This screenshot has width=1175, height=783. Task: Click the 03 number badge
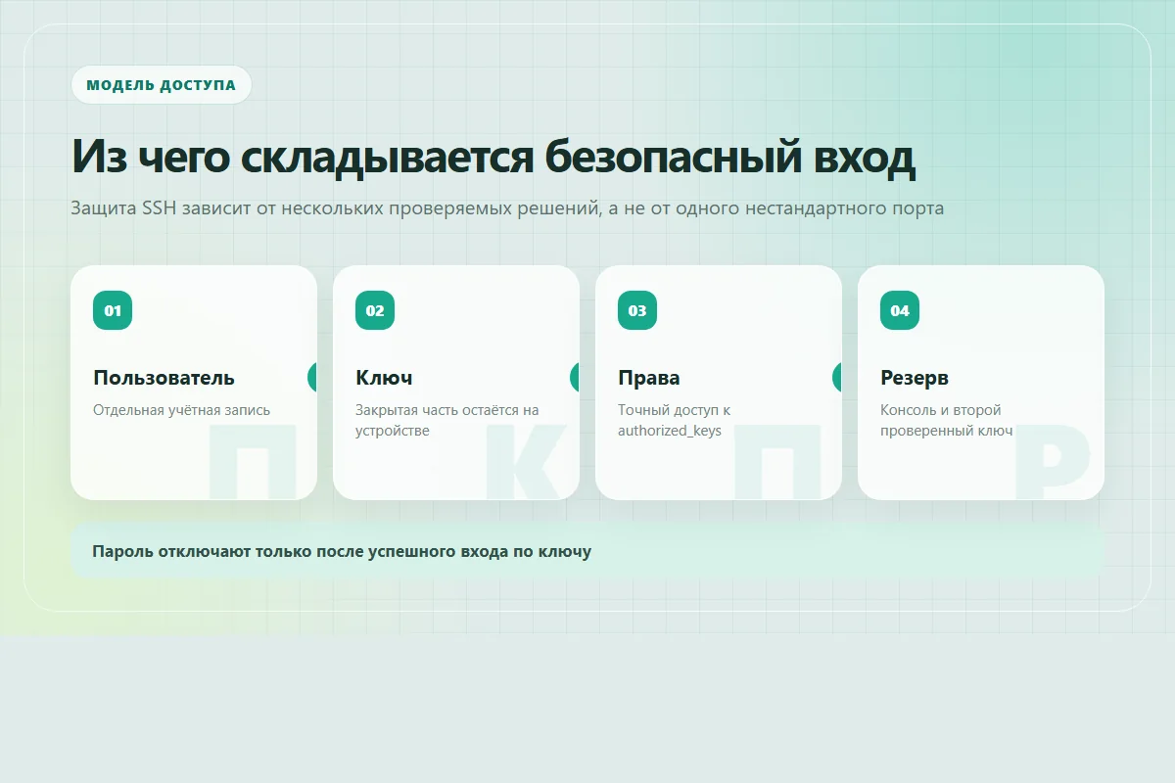point(637,310)
